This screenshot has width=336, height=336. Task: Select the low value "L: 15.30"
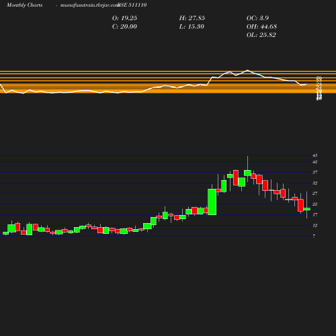coord(192,27)
